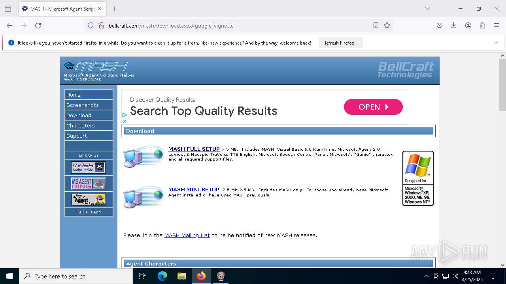Launch Microsoft Edge from the taskbar
The width and height of the screenshot is (506, 284).
(x=162, y=276)
